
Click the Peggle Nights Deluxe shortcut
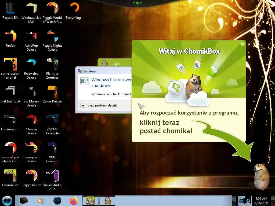pos(52,41)
